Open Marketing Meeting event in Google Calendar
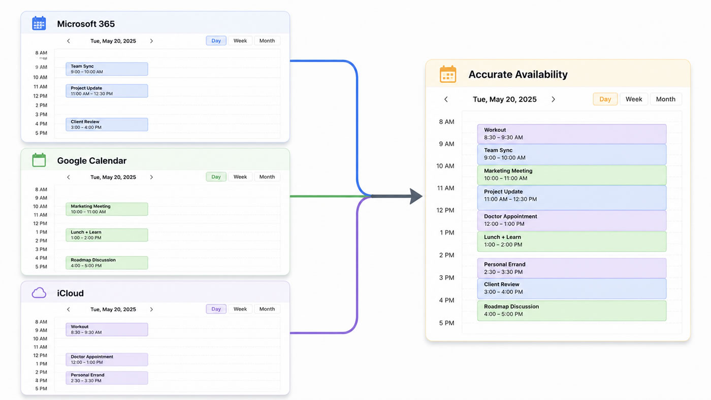Image resolution: width=711 pixels, height=400 pixels. click(x=107, y=209)
